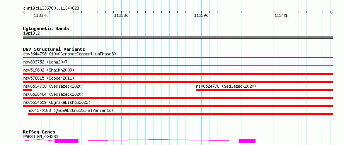Click the nsv4270183 (gnomADStructuralVariants) label
Screen dimensions: 344x145
tap(70, 110)
